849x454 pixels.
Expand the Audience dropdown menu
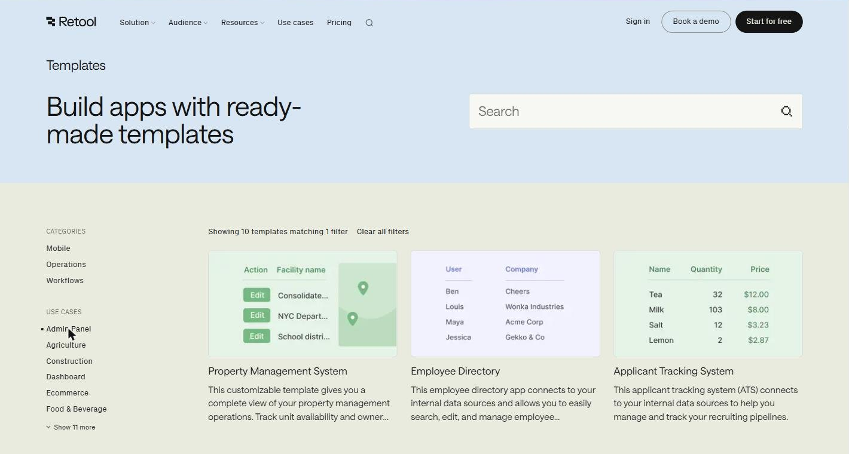(188, 23)
